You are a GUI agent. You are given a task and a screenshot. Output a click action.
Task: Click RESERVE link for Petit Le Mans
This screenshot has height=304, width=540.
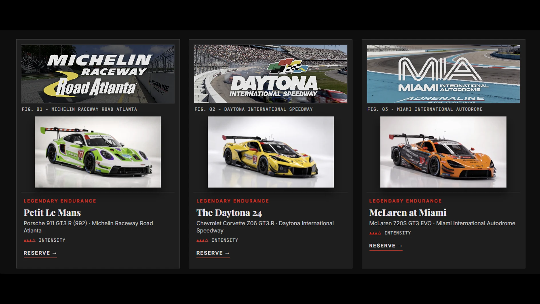(x=40, y=253)
